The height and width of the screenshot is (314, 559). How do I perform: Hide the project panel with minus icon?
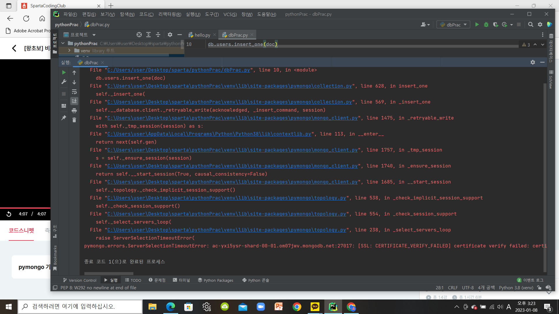coord(180,35)
